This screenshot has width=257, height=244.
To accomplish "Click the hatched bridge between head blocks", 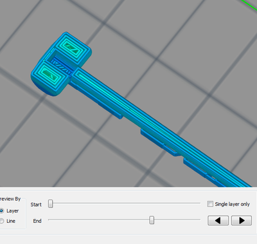I will pos(62,67).
